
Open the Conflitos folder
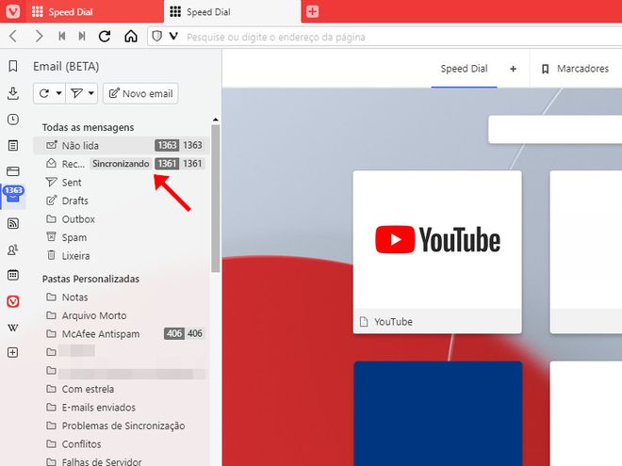120,443
